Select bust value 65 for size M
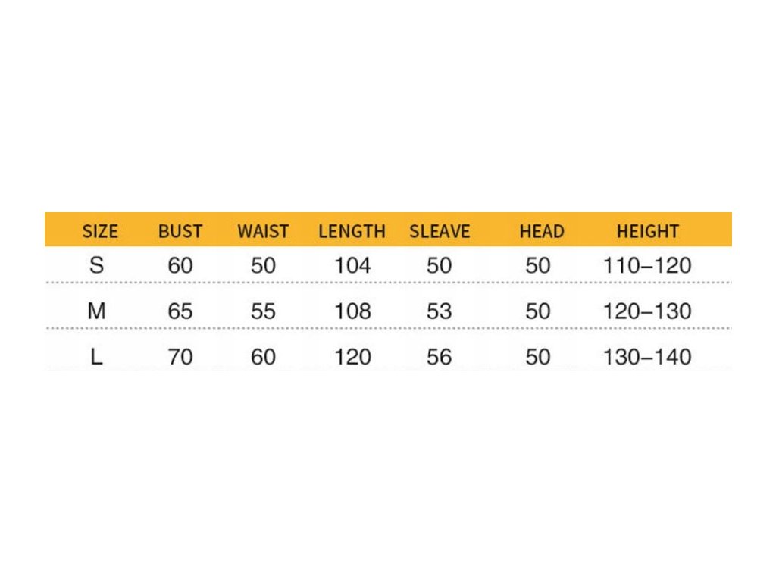The image size is (776, 582). coord(180,311)
